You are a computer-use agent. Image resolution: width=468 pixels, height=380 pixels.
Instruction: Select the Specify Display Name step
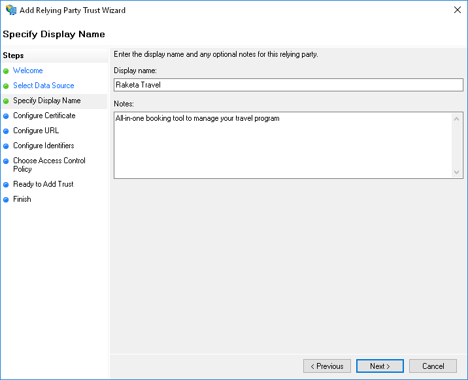(47, 101)
